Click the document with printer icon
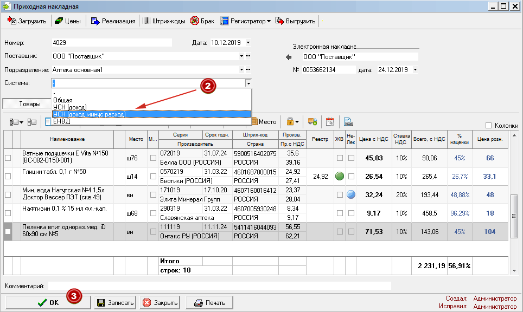523x312 pixels. coord(348,122)
